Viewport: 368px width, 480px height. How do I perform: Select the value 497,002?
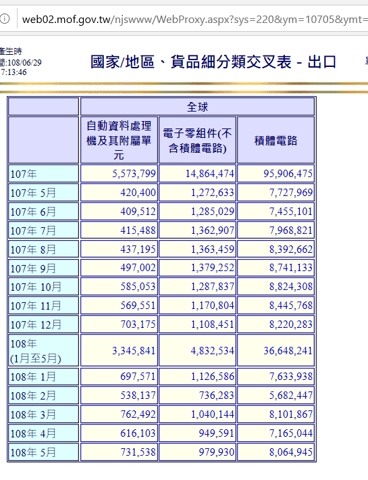pos(138,268)
